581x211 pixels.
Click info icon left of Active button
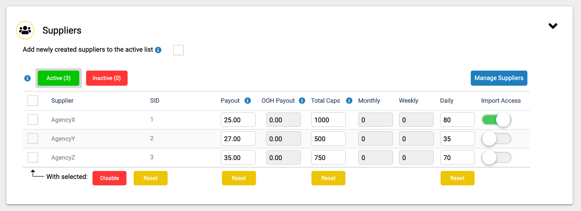(x=27, y=79)
